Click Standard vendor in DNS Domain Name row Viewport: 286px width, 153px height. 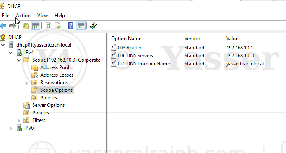point(194,64)
